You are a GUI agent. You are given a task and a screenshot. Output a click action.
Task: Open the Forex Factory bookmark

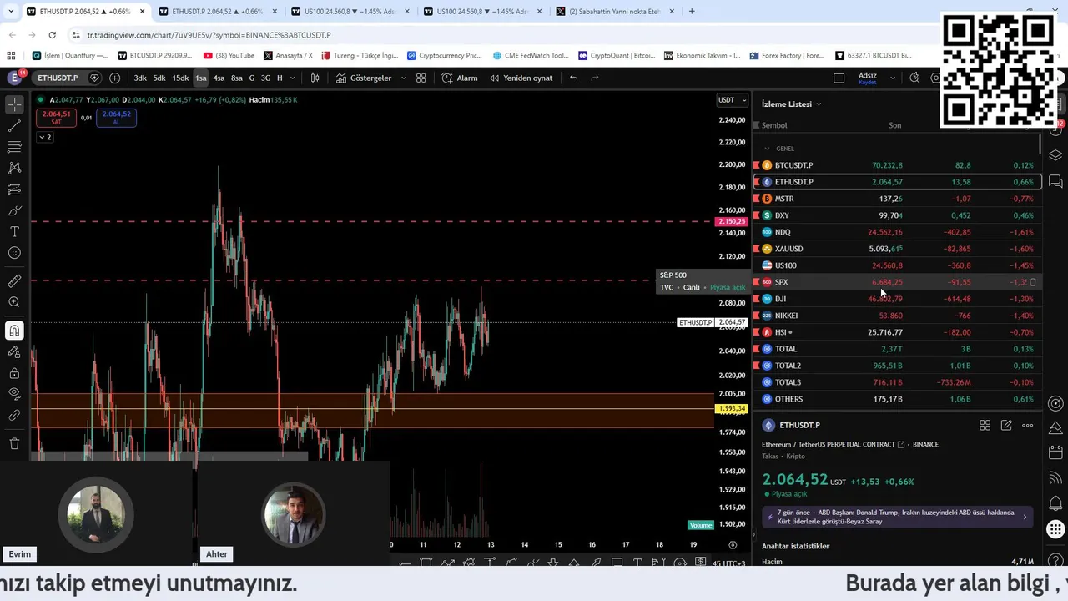tap(787, 56)
